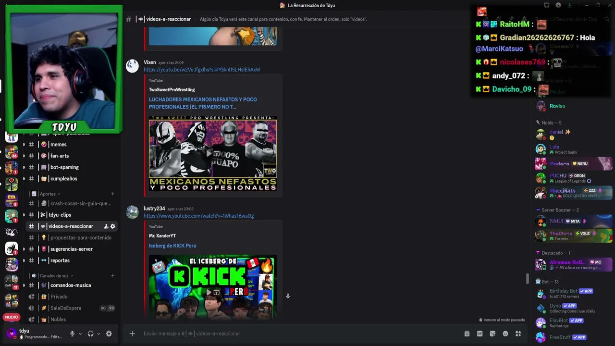Toggle headphones deafen

point(90,334)
